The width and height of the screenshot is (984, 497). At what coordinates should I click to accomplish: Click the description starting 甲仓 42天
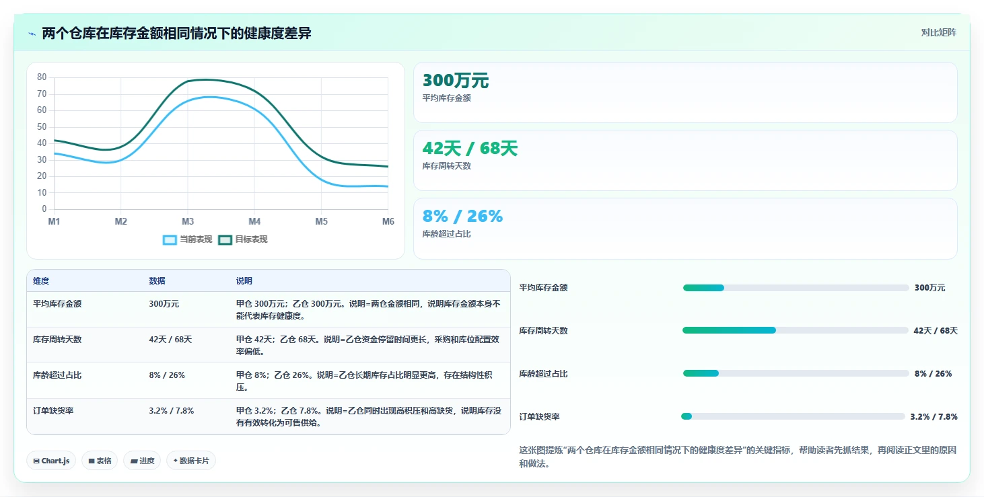coord(368,346)
